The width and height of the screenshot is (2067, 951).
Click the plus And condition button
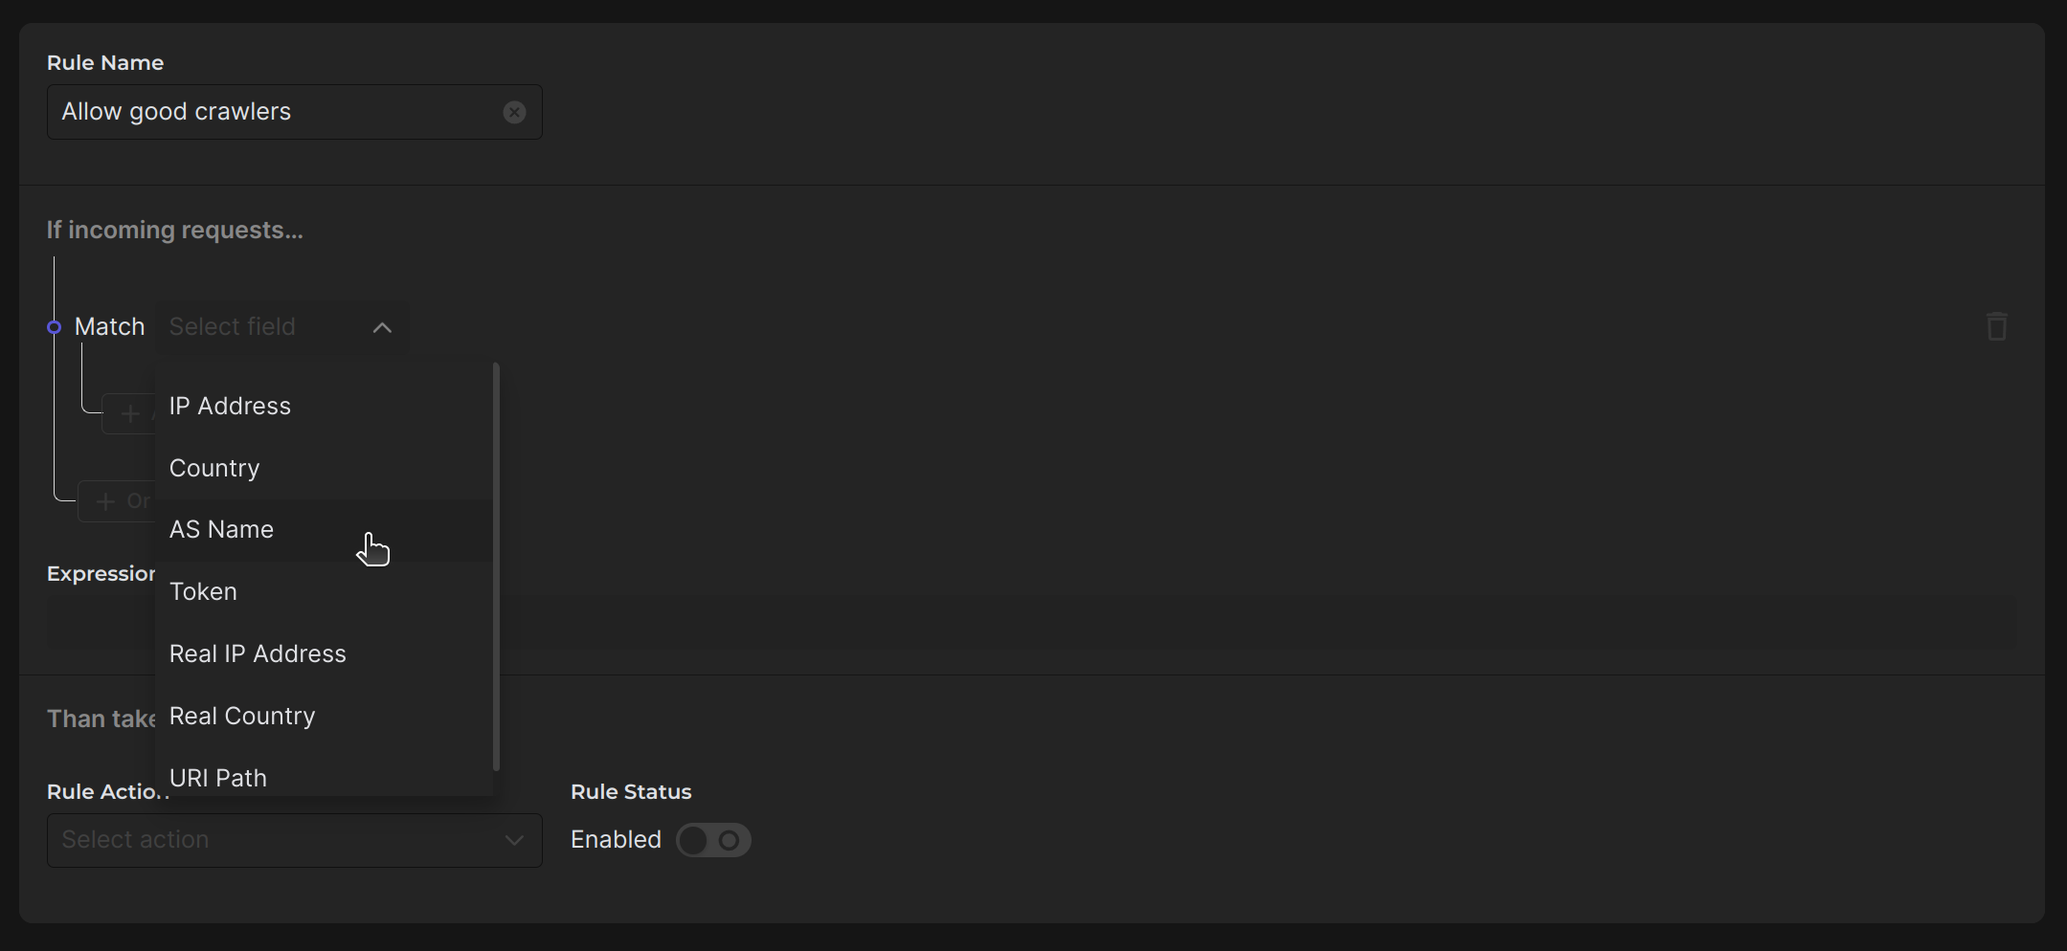130,414
